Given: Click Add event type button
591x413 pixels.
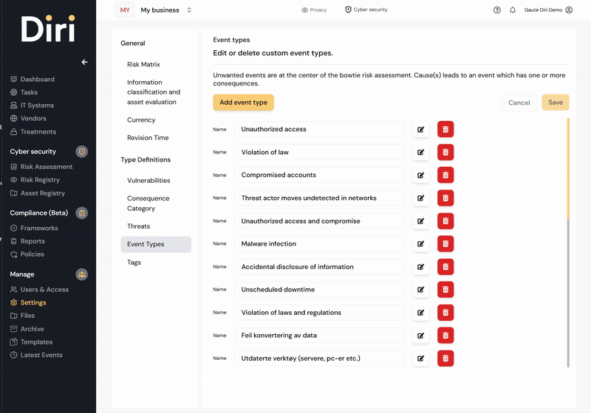Looking at the screenshot, I should (x=244, y=103).
